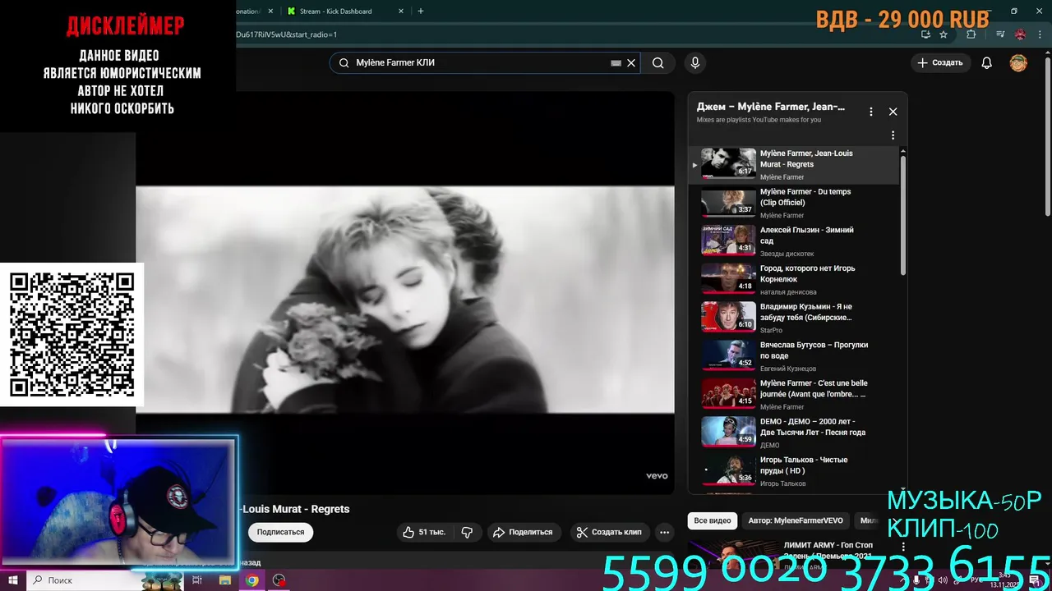Screen dimensions: 1052x591
Task: Open Task View on the taskbar
Action: pyautogui.click(x=197, y=580)
